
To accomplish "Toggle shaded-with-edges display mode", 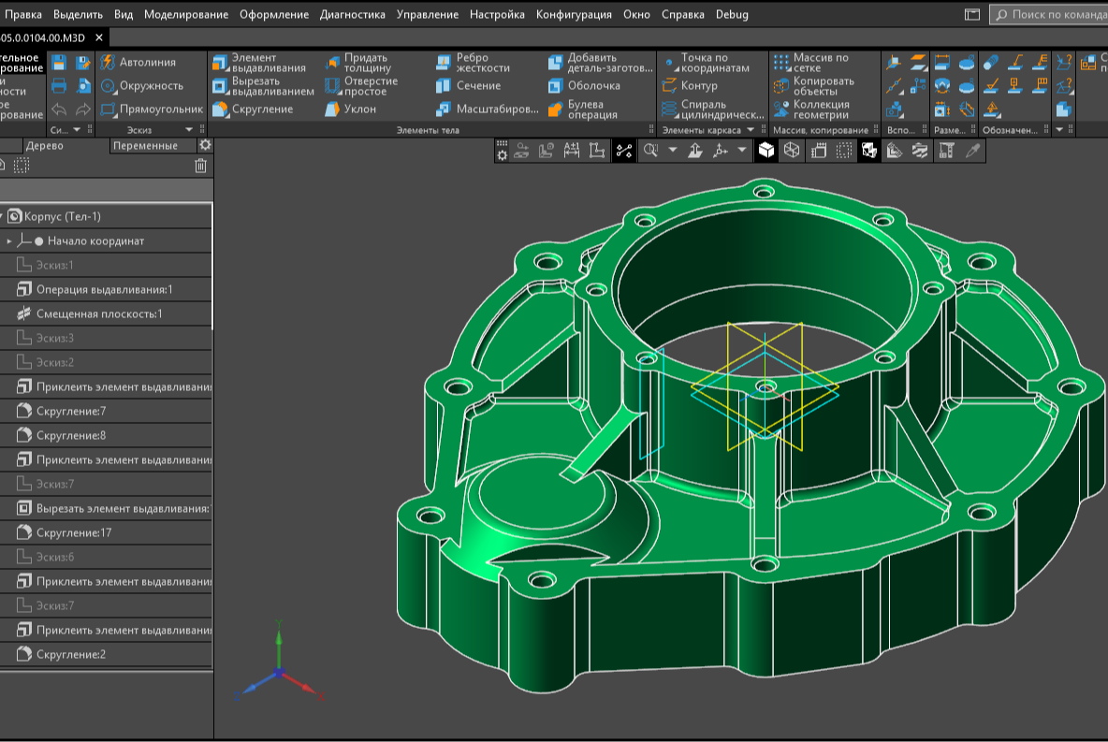I will [x=869, y=151].
